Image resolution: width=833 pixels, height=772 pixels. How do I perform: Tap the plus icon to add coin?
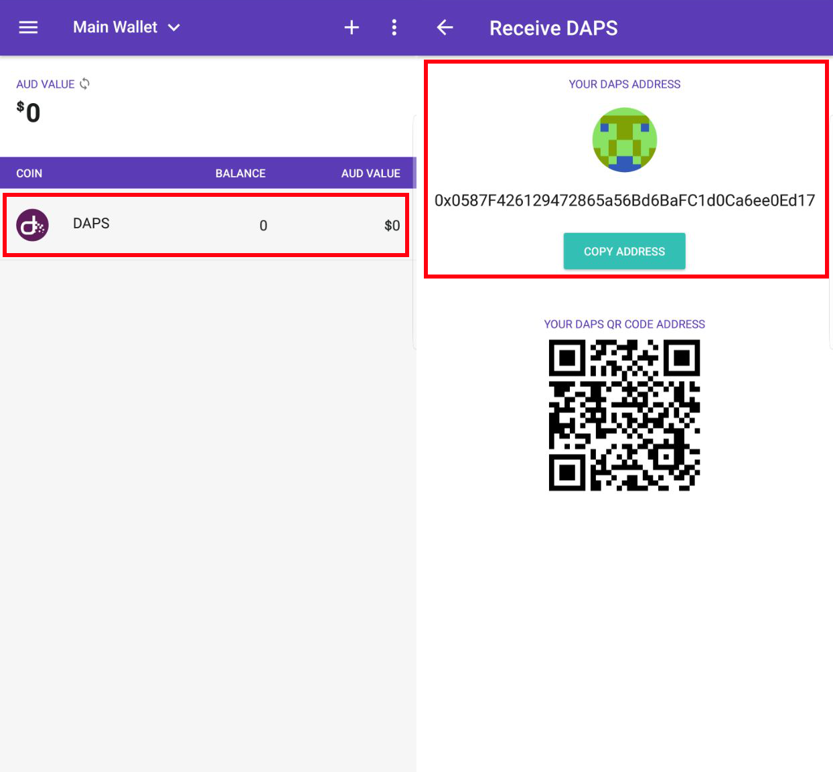(x=352, y=27)
